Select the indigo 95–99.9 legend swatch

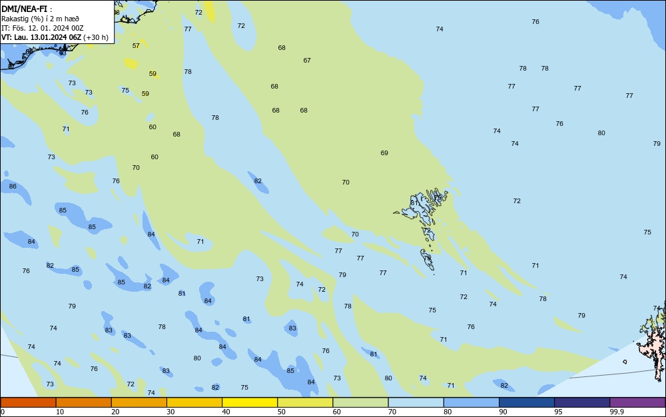tap(582, 402)
